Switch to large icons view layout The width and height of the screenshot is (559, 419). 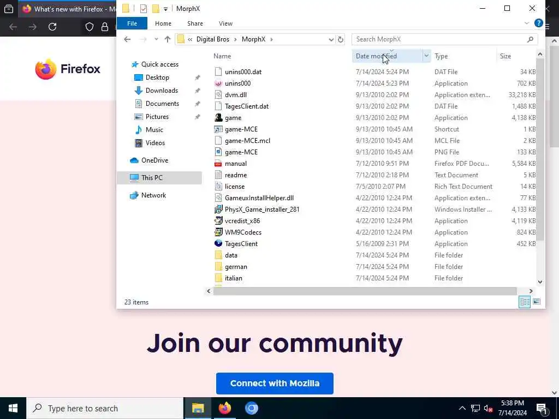pyautogui.click(x=537, y=302)
